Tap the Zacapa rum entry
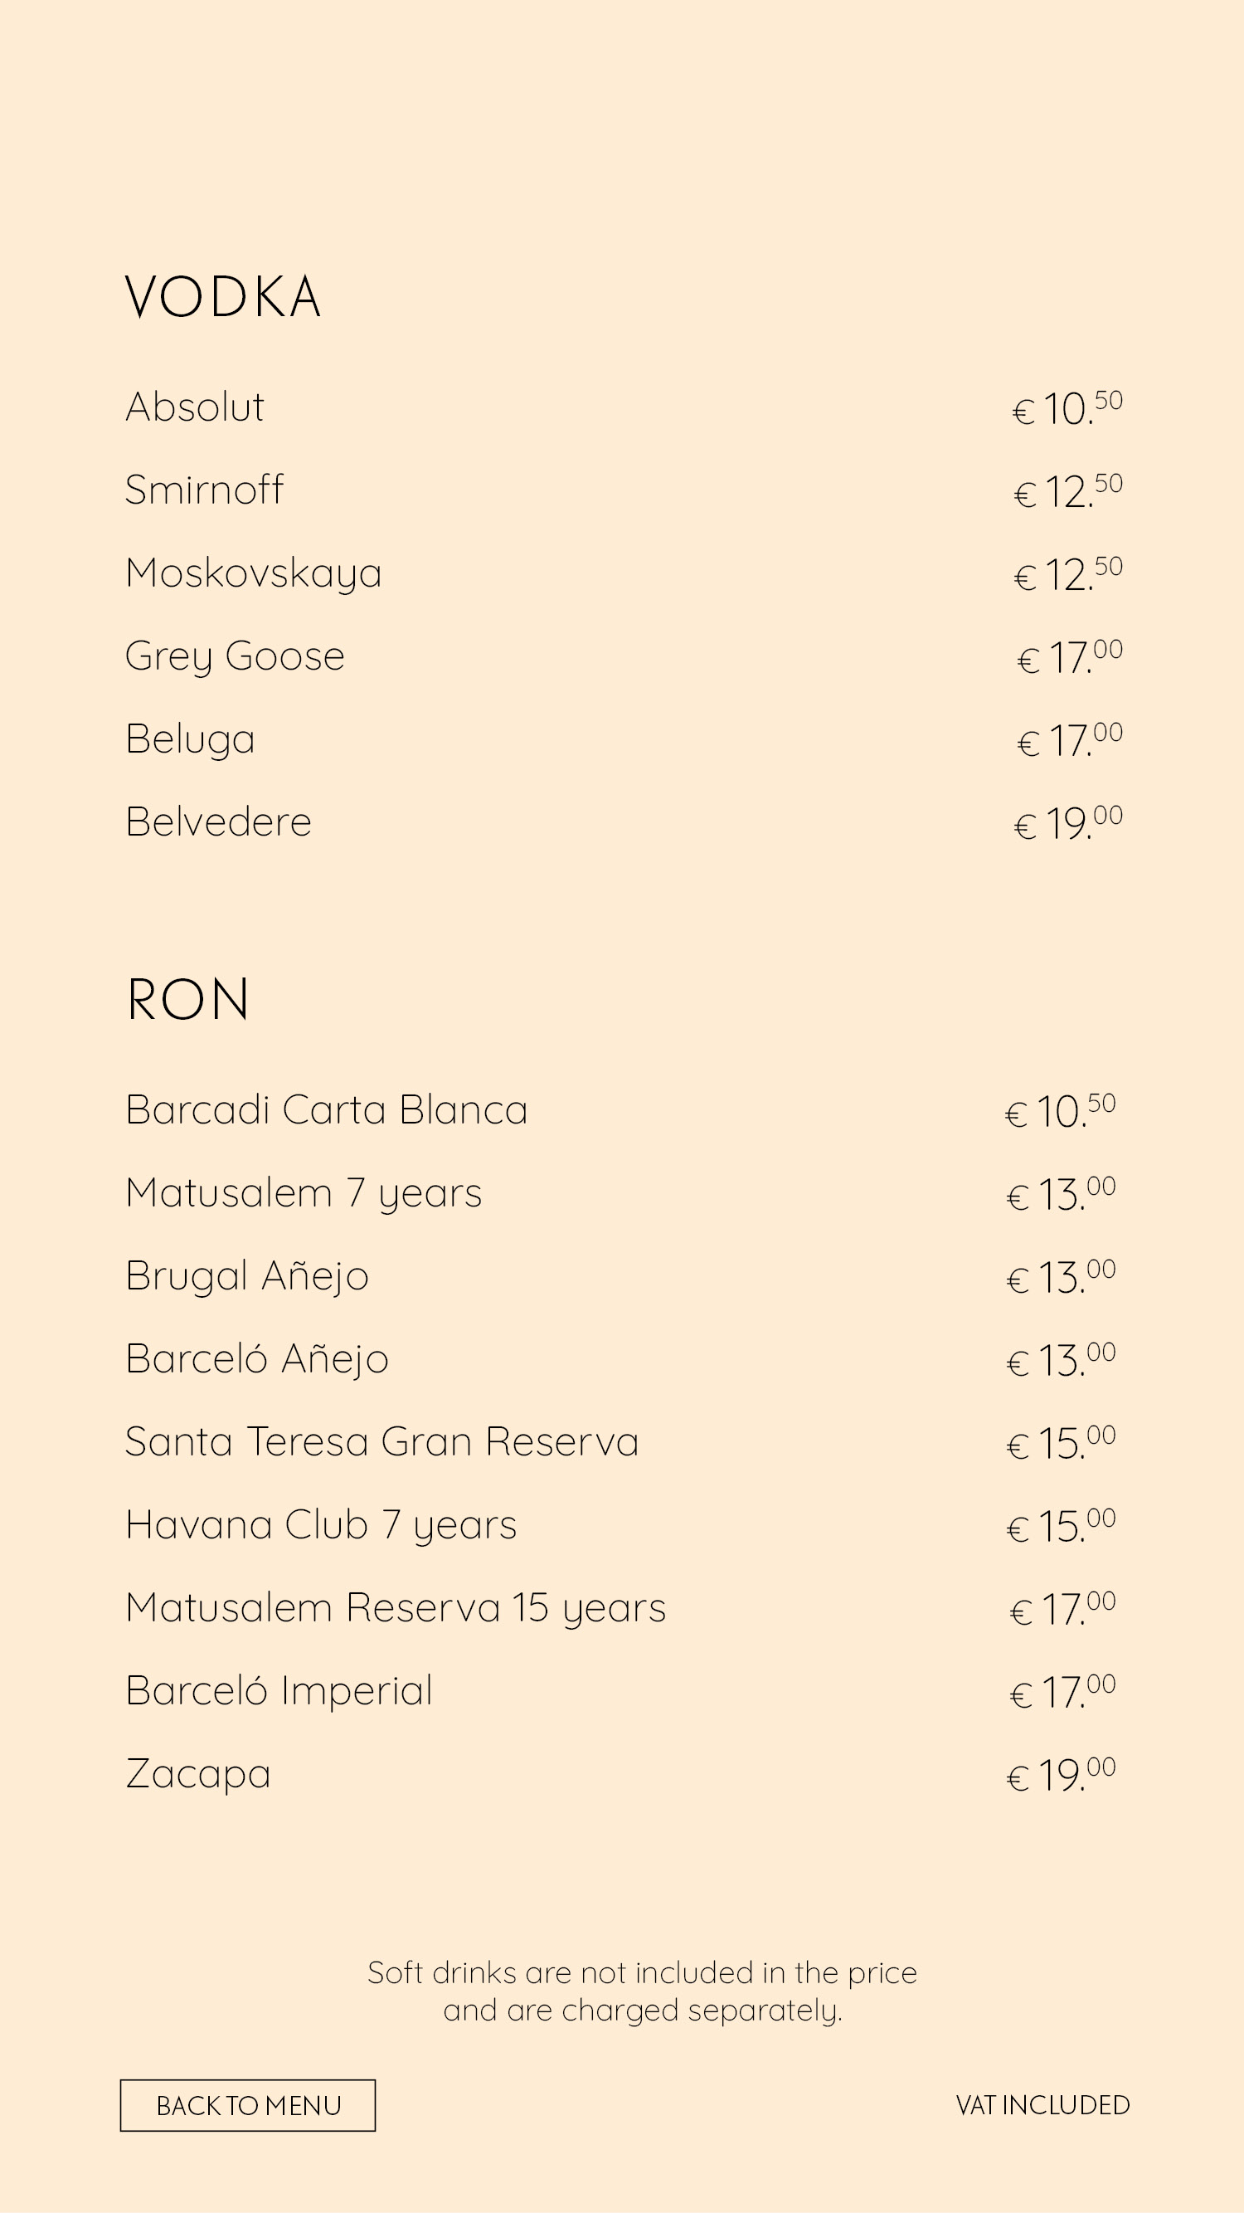 (198, 1775)
